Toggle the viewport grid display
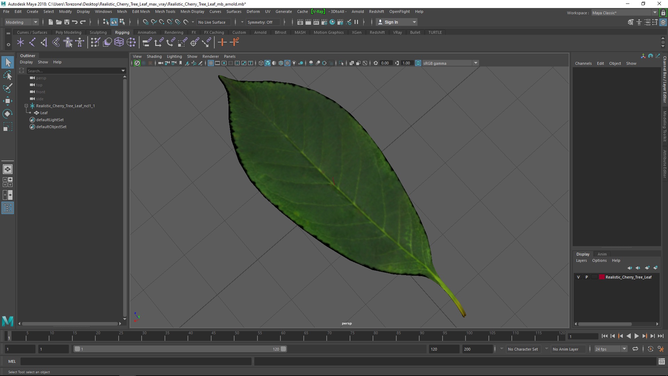Image resolution: width=668 pixels, height=376 pixels. click(211, 63)
